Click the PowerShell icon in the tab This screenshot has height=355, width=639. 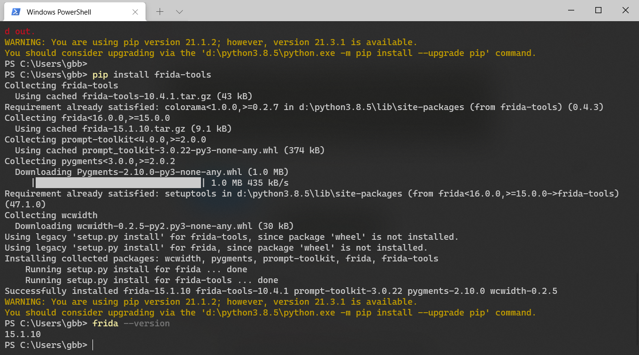(x=15, y=12)
